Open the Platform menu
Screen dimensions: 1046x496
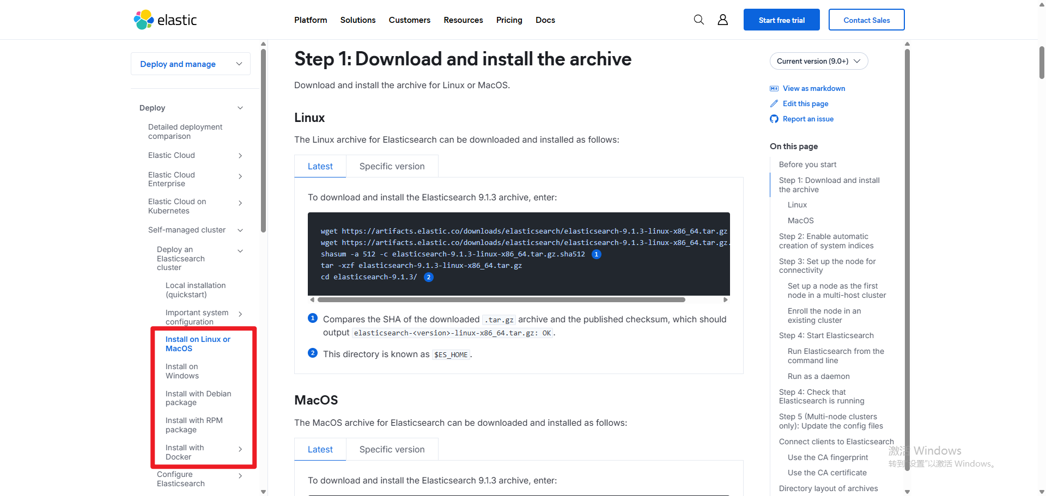[311, 20]
